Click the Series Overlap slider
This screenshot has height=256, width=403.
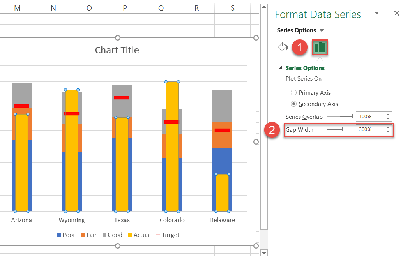tap(340, 117)
